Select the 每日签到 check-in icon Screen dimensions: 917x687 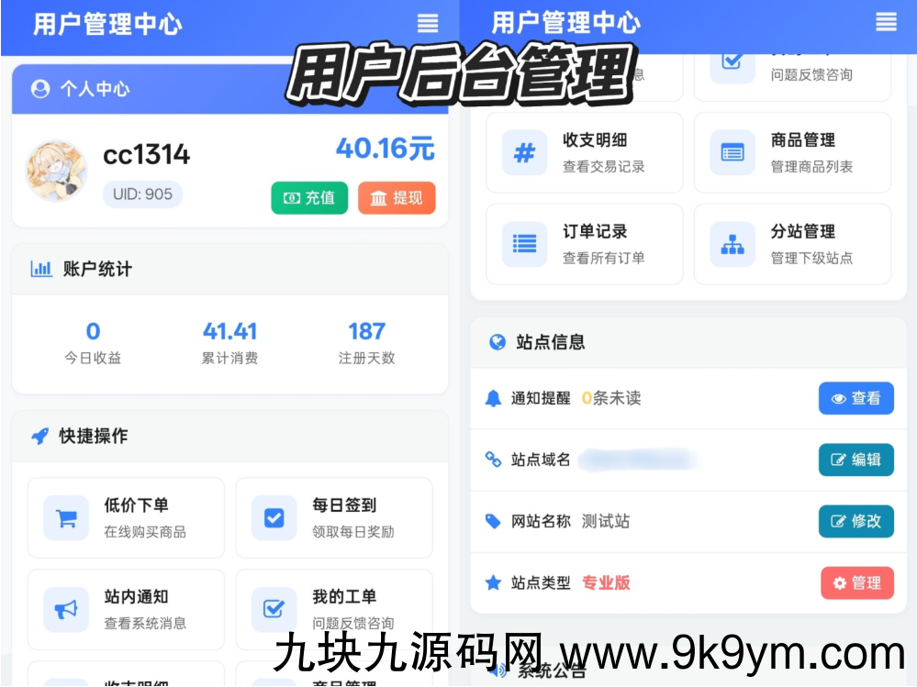pyautogui.click(x=274, y=518)
